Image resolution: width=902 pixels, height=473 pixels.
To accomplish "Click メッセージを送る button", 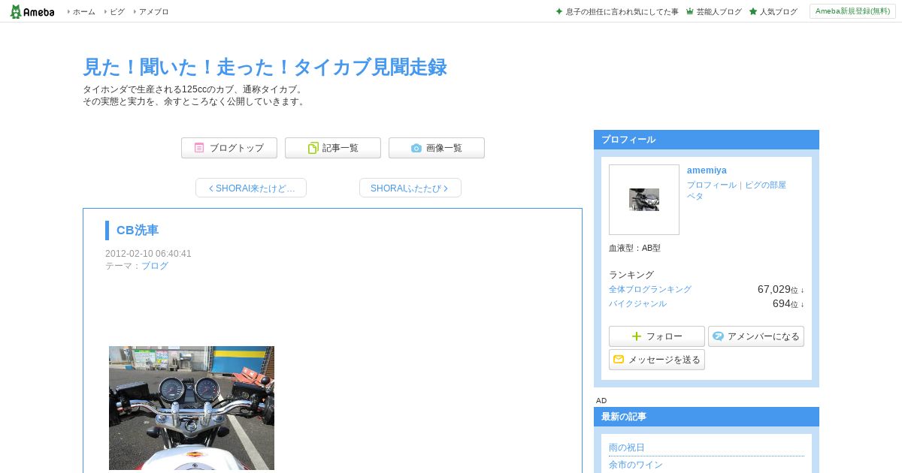I will click(657, 360).
